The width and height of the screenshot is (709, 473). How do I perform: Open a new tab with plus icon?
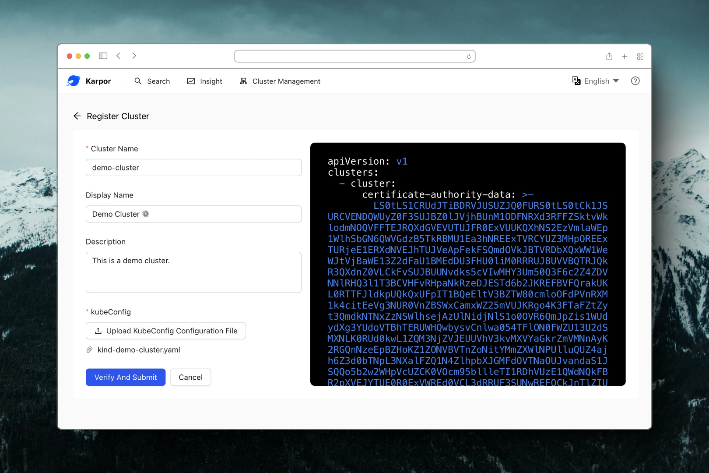click(625, 56)
